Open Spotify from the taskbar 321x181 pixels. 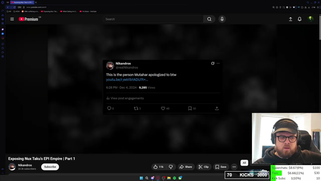[x=174, y=178]
